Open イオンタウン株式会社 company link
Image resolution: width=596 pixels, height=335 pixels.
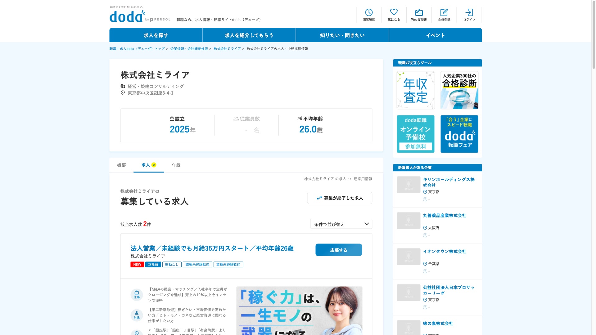pyautogui.click(x=445, y=252)
